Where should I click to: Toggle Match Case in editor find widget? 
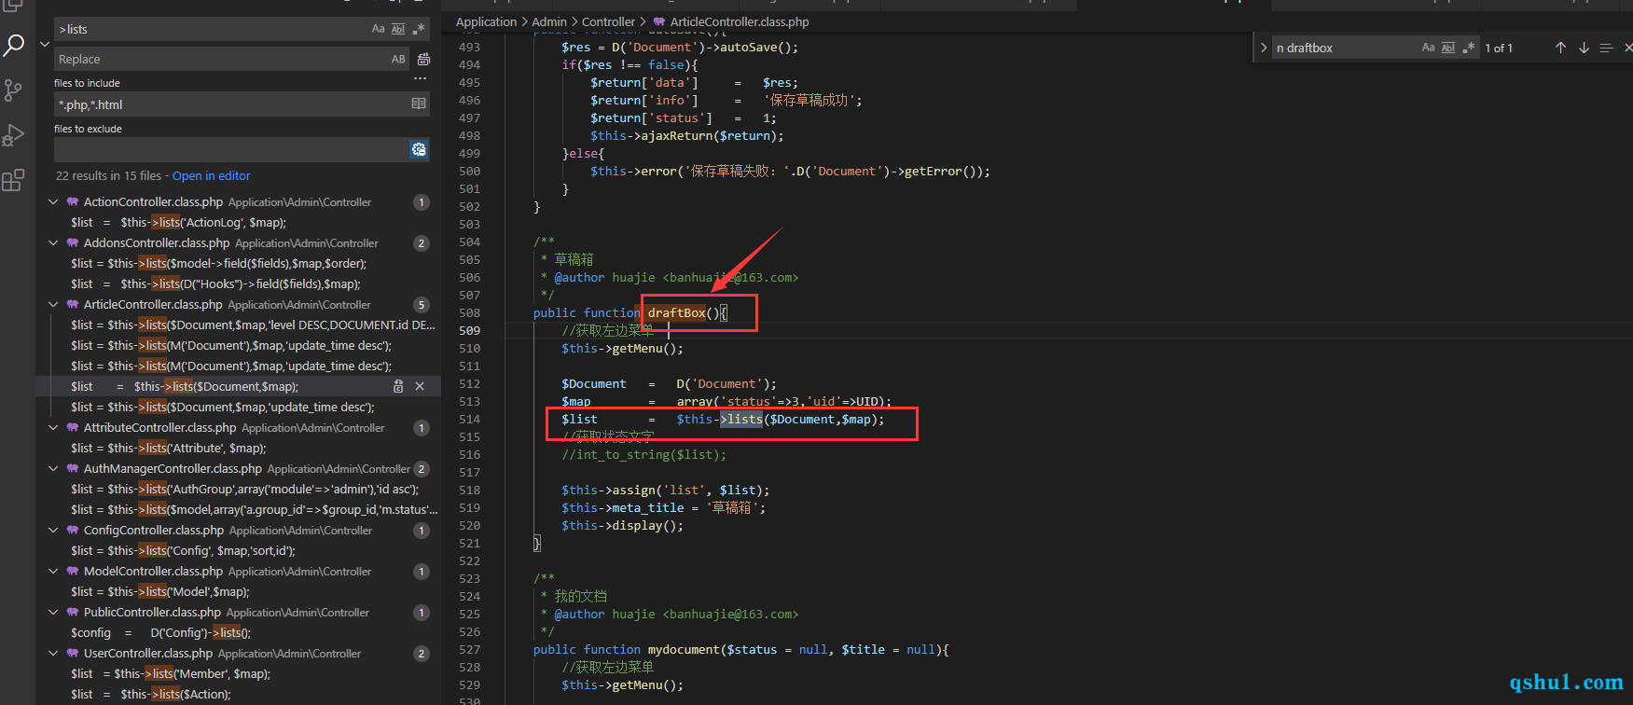coord(1428,48)
